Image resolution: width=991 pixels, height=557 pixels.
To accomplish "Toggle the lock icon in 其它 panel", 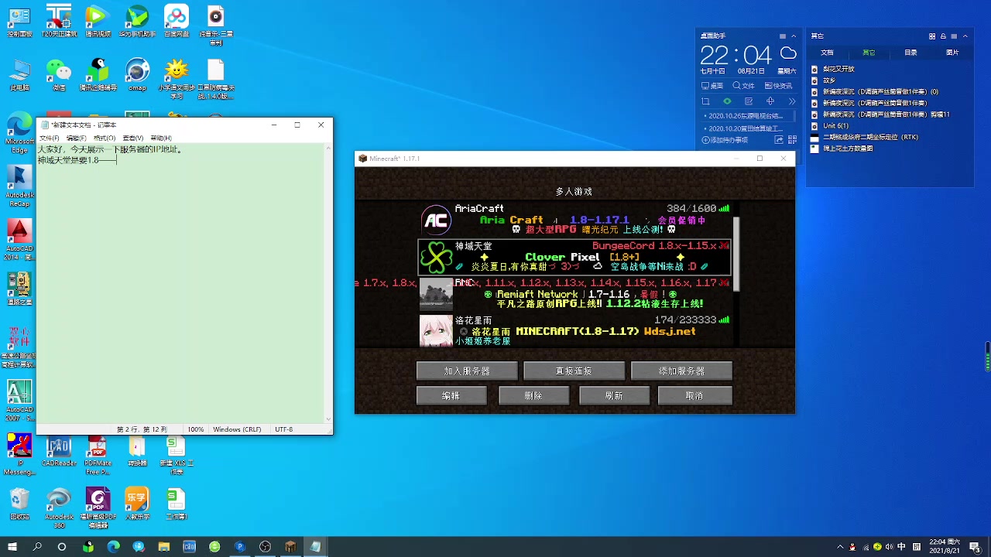I will (943, 36).
